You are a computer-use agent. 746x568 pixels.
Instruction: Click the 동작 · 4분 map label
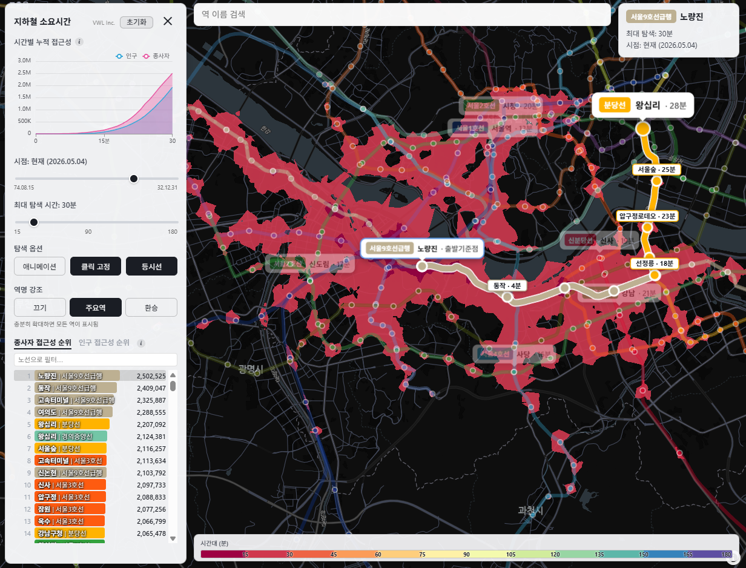[x=508, y=285]
